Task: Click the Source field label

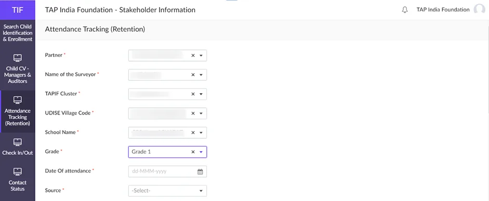Action: 52,190
